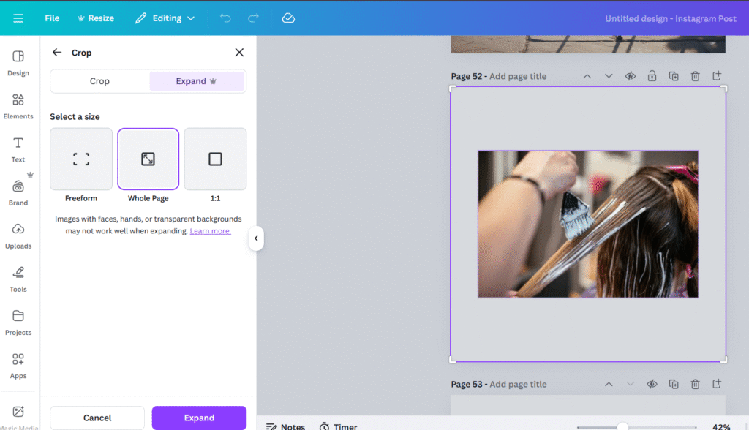Open the File menu

(x=52, y=18)
